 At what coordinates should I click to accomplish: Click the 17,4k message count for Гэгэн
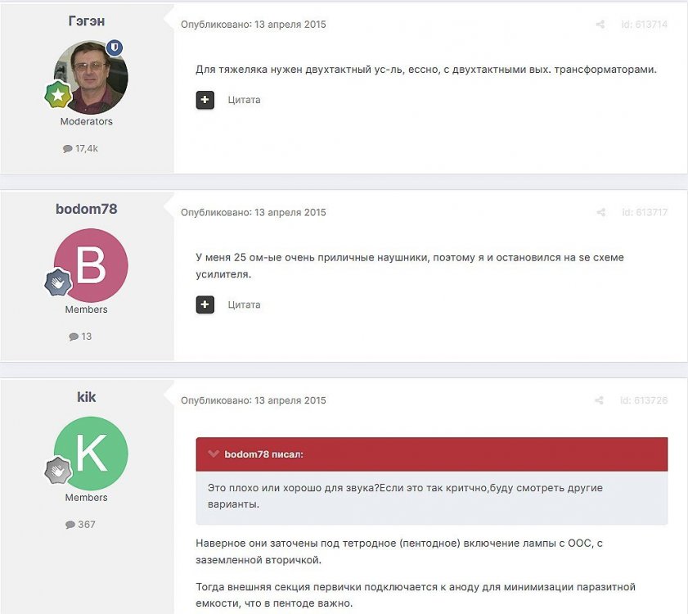(80, 148)
